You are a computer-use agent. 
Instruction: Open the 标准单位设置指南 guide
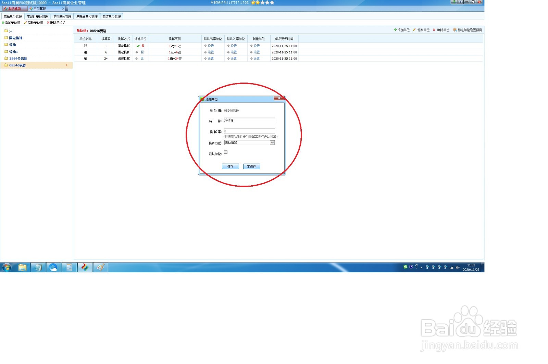pyautogui.click(x=468, y=30)
